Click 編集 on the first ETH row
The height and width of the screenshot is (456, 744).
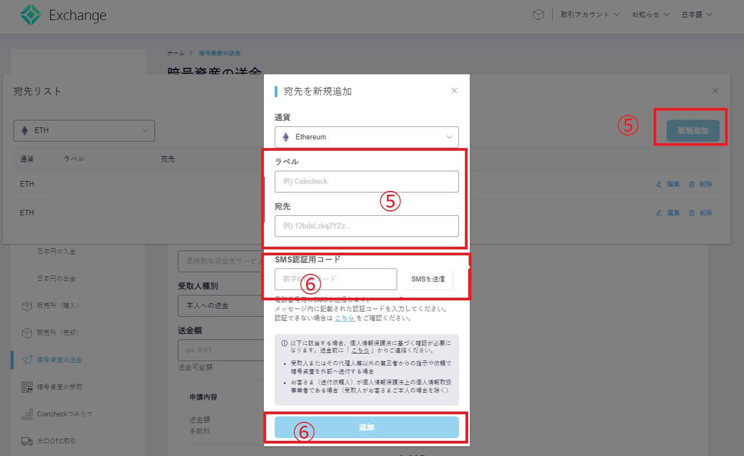point(668,184)
